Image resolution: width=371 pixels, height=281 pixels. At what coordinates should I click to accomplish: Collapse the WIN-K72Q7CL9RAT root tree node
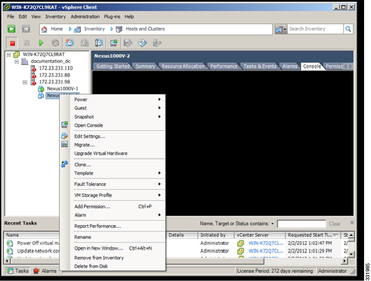[9, 55]
